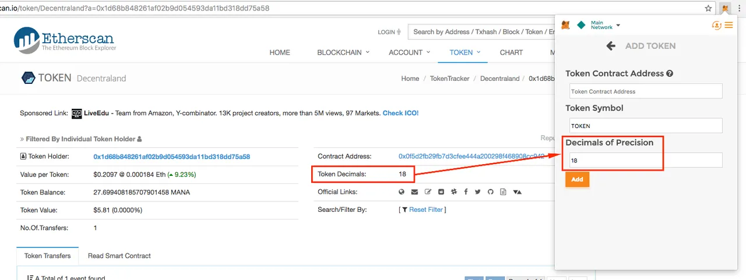This screenshot has height=280, width=746.
Task: Click the Etherscan search by address field
Action: coord(481,32)
